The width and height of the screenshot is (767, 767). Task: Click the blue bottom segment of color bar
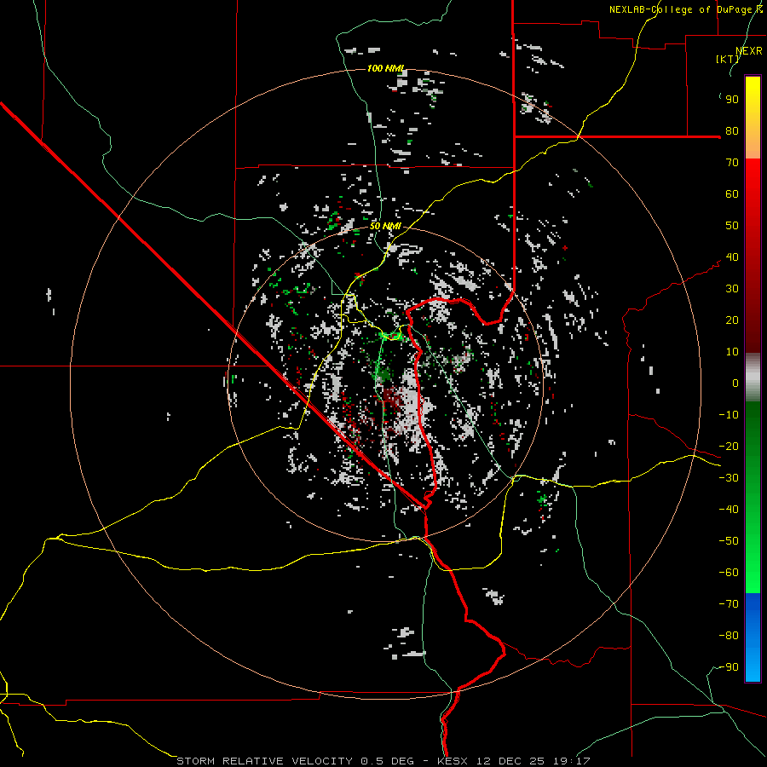tap(753, 637)
